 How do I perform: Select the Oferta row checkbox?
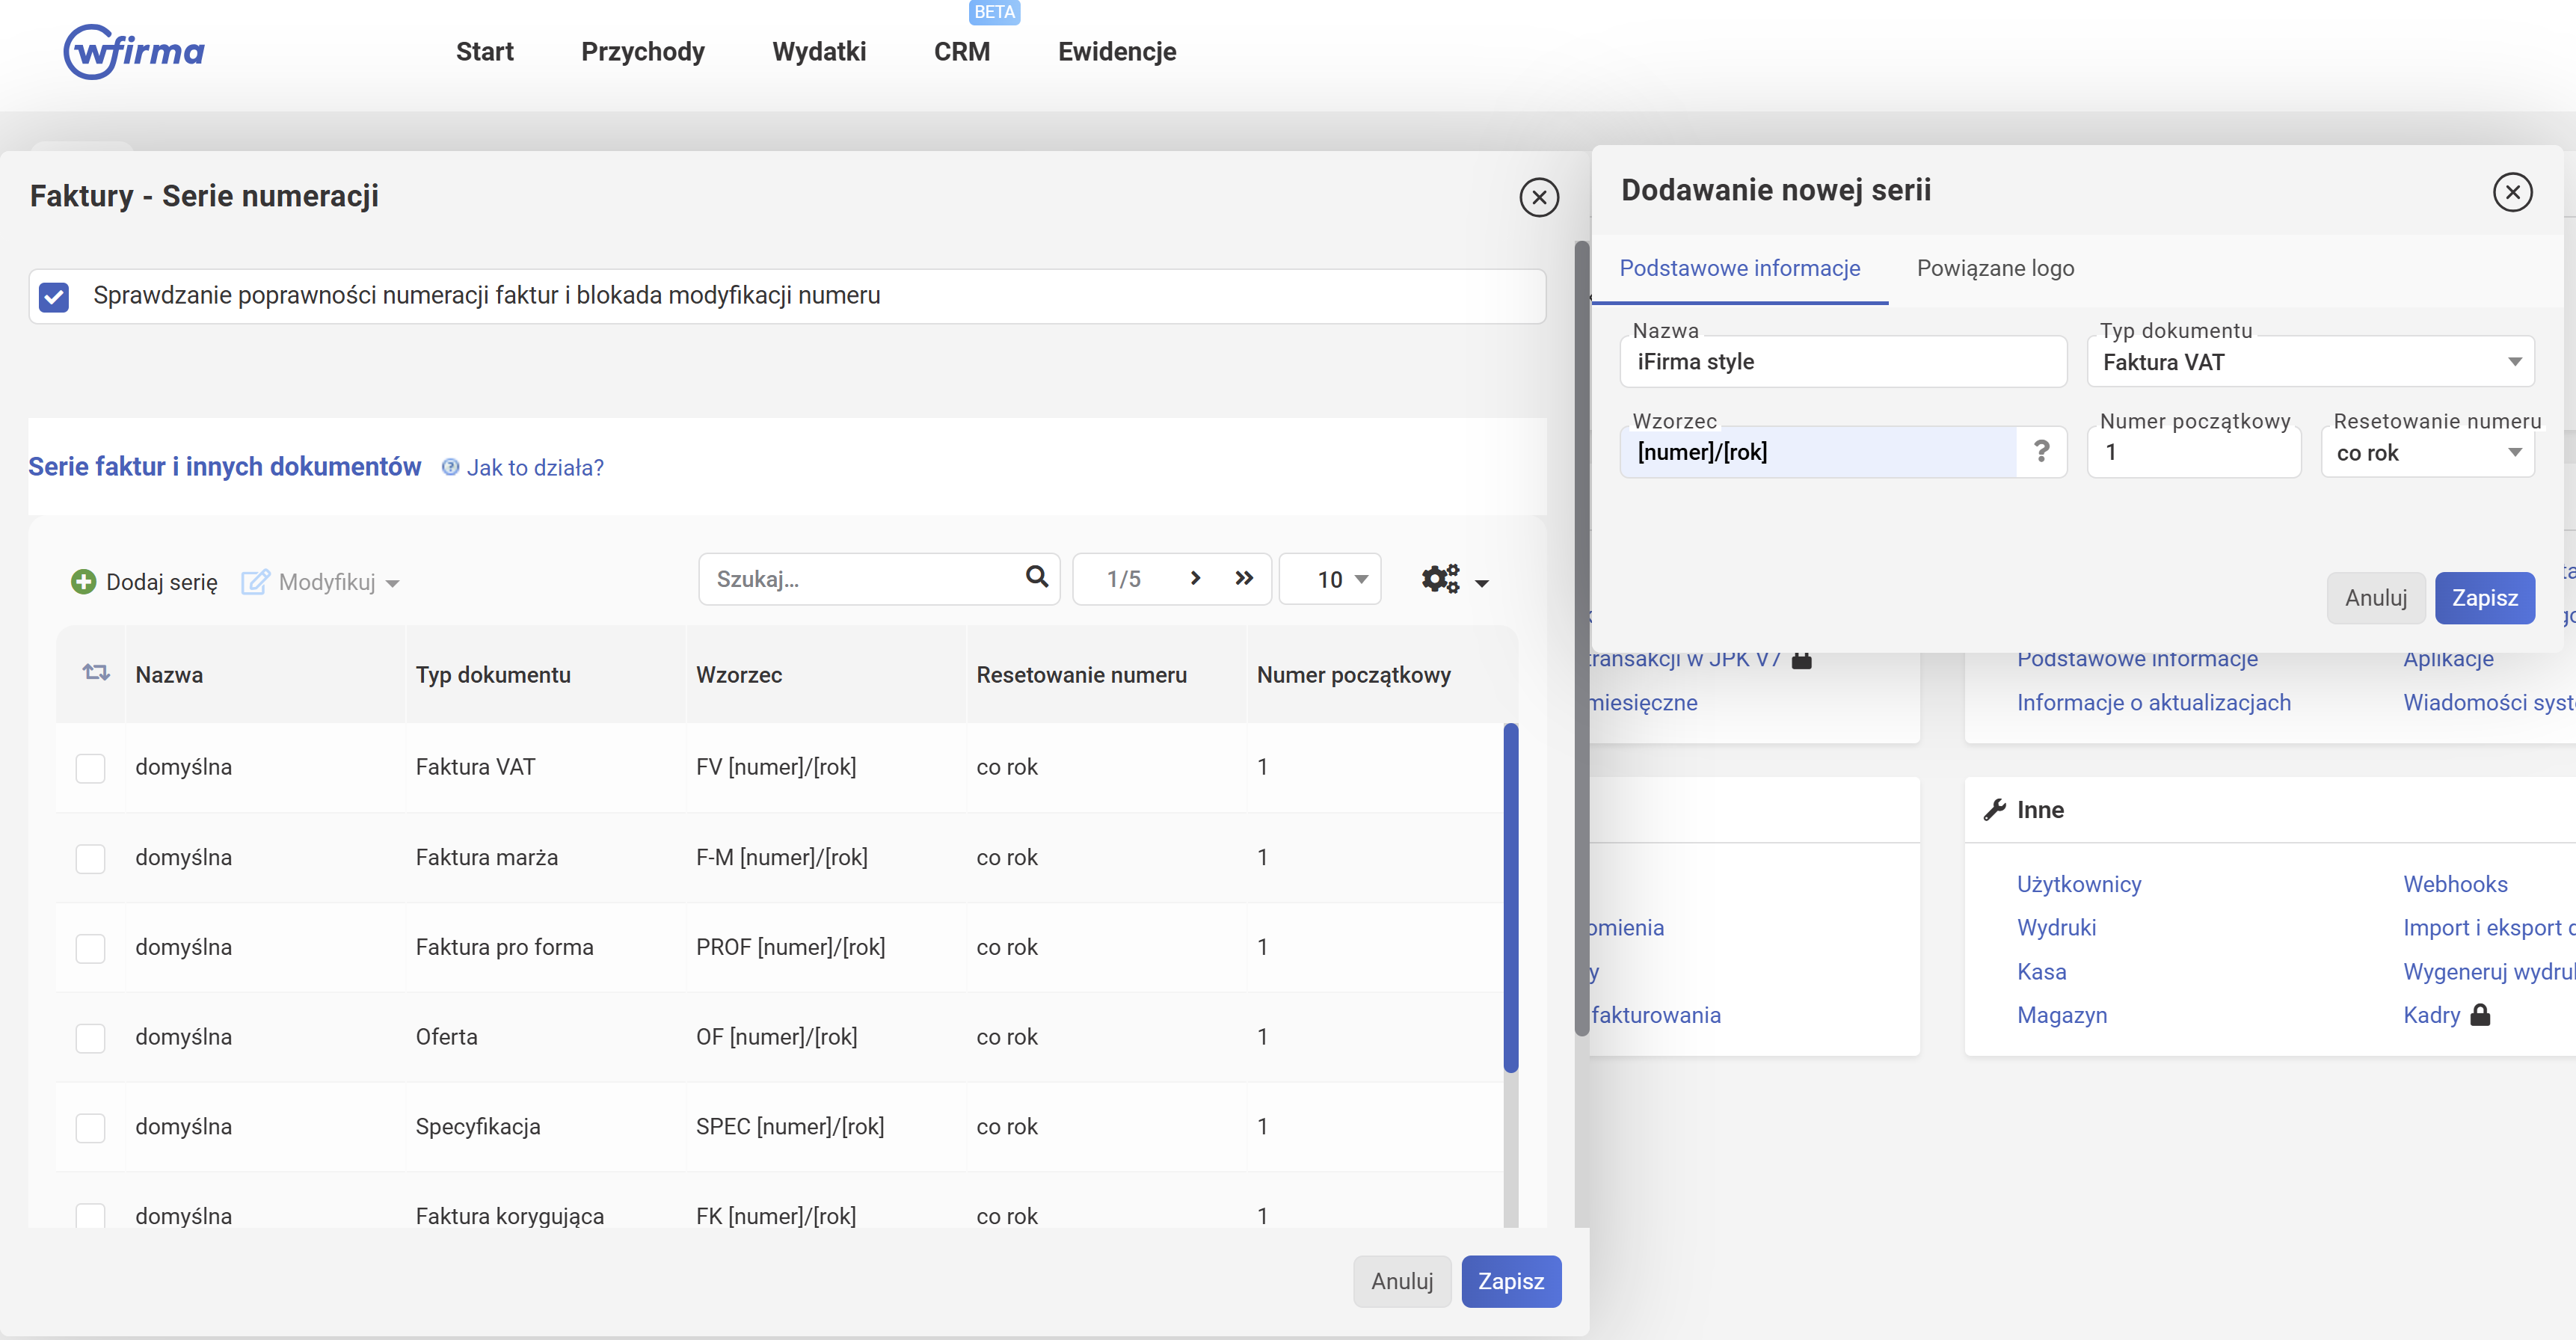point(90,1037)
